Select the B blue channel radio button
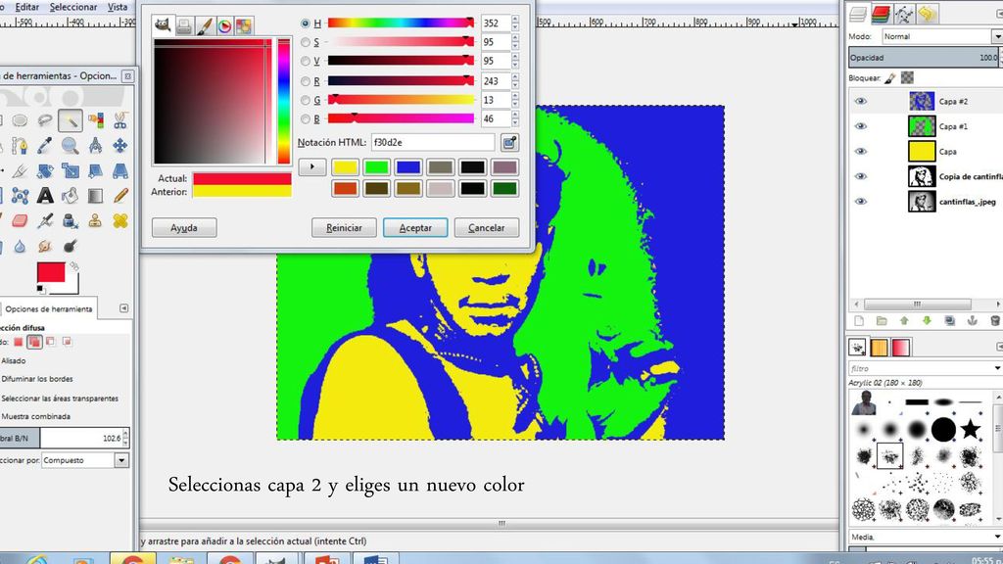1003x564 pixels. point(306,118)
